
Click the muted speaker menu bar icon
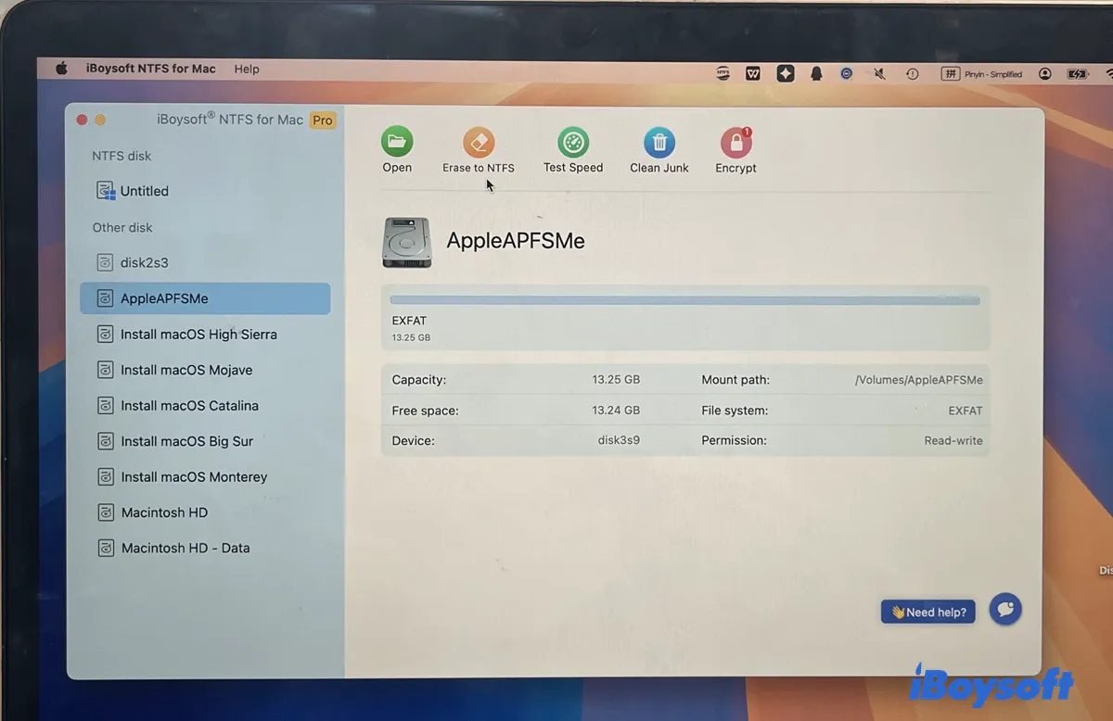[879, 73]
